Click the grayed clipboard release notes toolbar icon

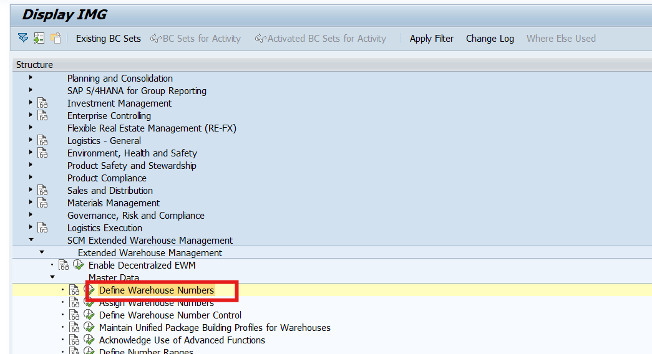point(56,38)
